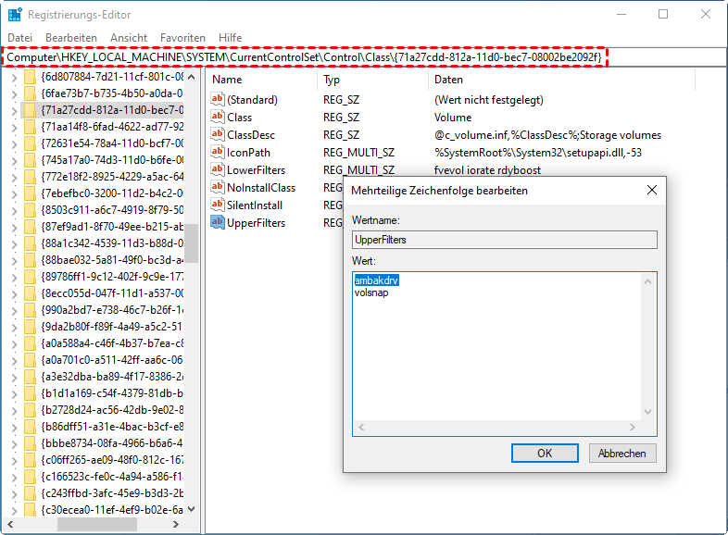Click the tree scrollbar down arrow
This screenshot has width=728, height=535.
click(x=192, y=509)
